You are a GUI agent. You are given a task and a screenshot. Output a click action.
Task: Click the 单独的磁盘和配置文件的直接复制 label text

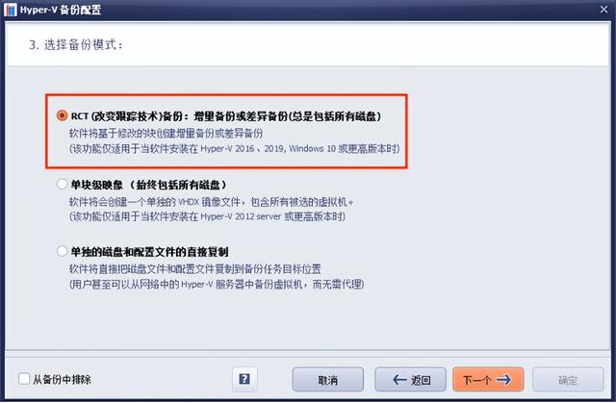(149, 252)
